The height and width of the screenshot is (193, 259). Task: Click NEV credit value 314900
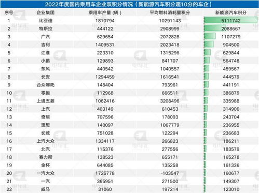tap(231, 109)
